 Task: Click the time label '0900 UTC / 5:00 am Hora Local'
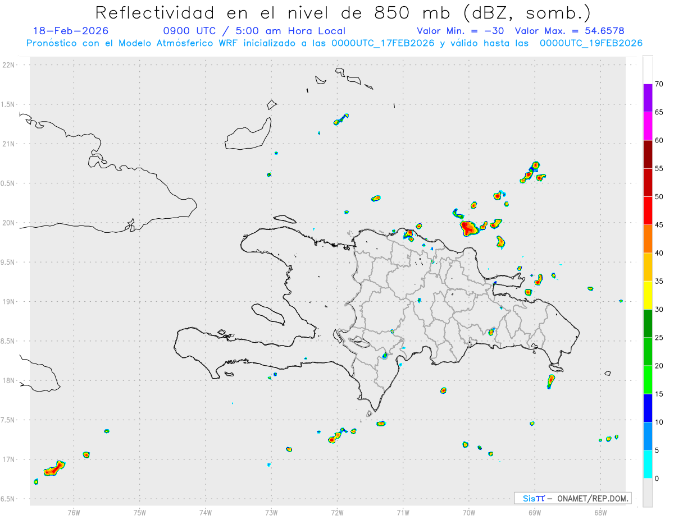254,31
